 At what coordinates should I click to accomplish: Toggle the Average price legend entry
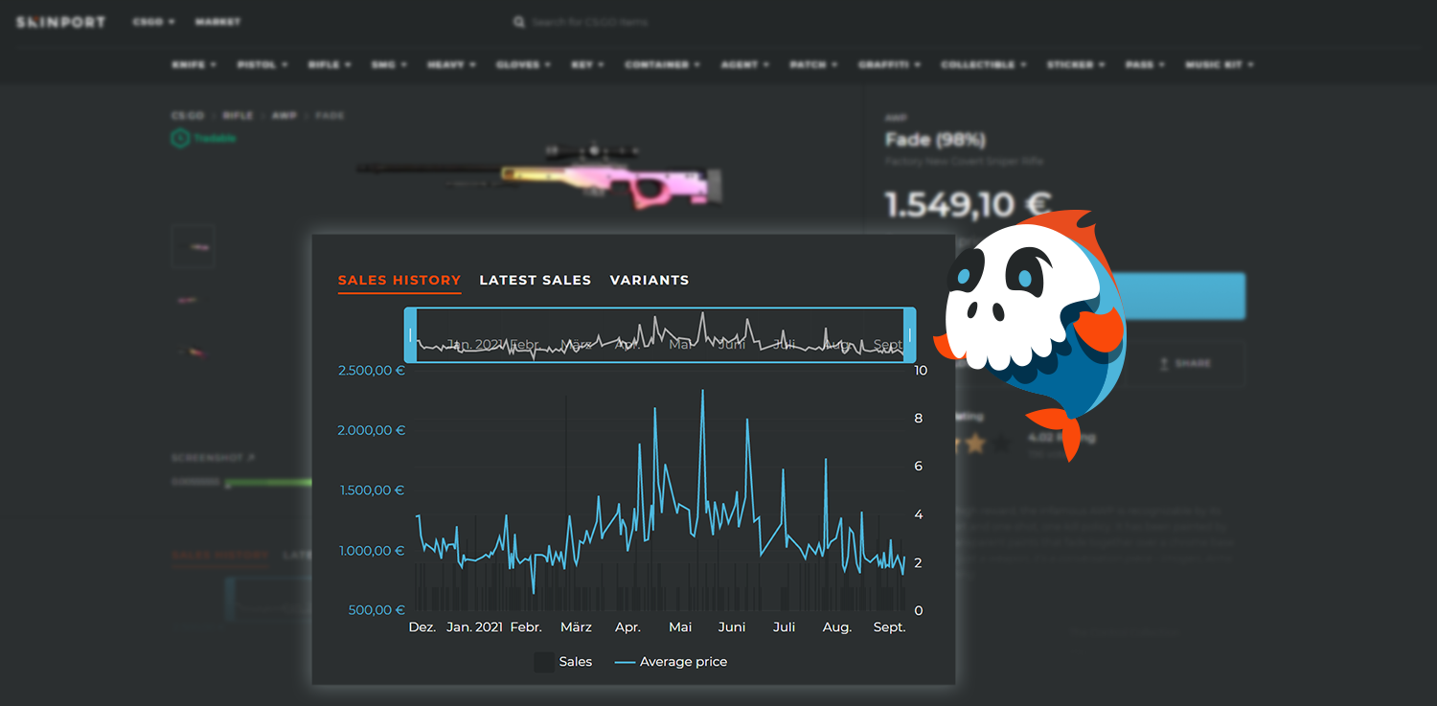[671, 662]
